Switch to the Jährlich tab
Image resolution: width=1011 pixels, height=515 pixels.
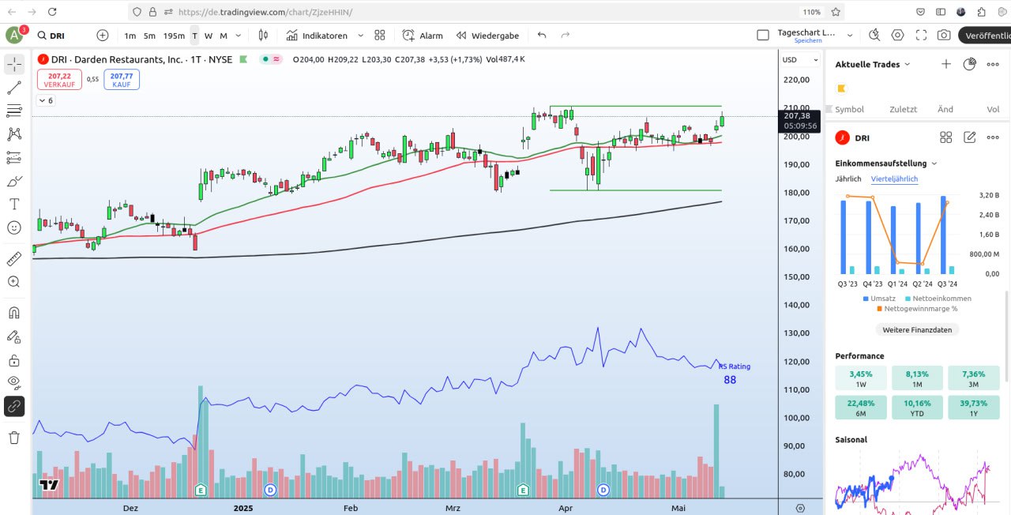coord(848,179)
